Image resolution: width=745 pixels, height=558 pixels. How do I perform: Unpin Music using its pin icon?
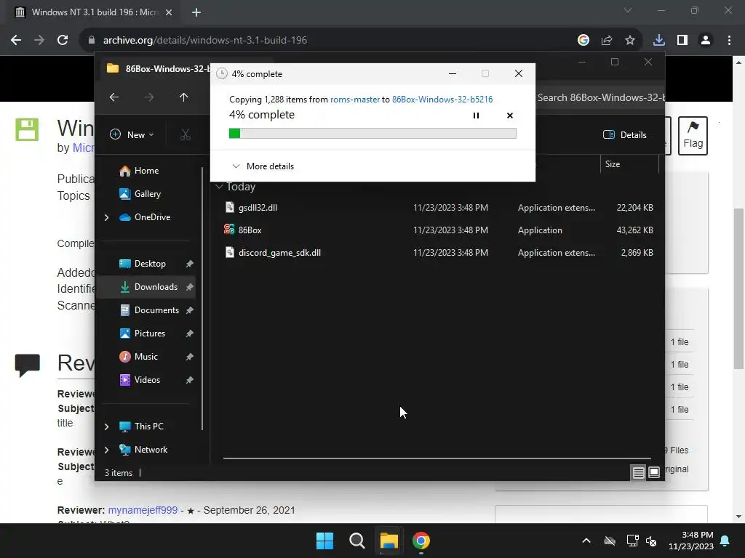pos(190,357)
